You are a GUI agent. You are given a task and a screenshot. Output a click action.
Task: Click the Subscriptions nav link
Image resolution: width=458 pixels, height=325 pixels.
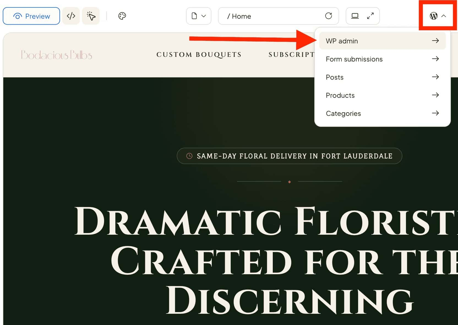[291, 55]
